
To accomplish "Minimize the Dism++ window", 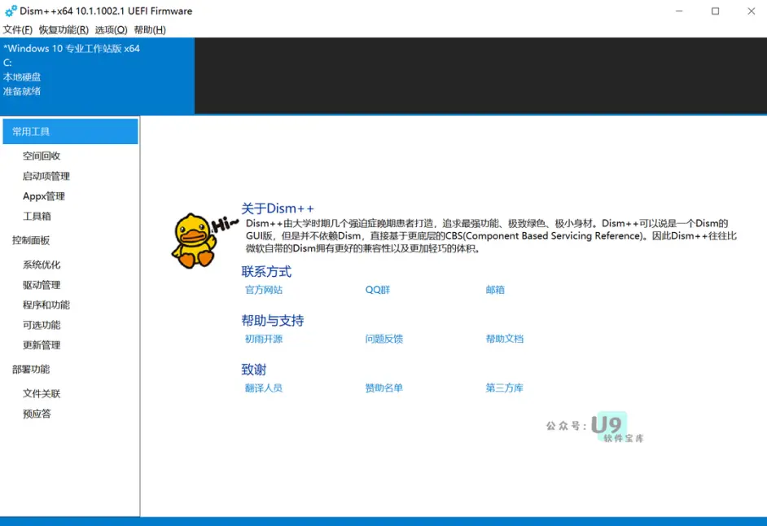I will [679, 11].
